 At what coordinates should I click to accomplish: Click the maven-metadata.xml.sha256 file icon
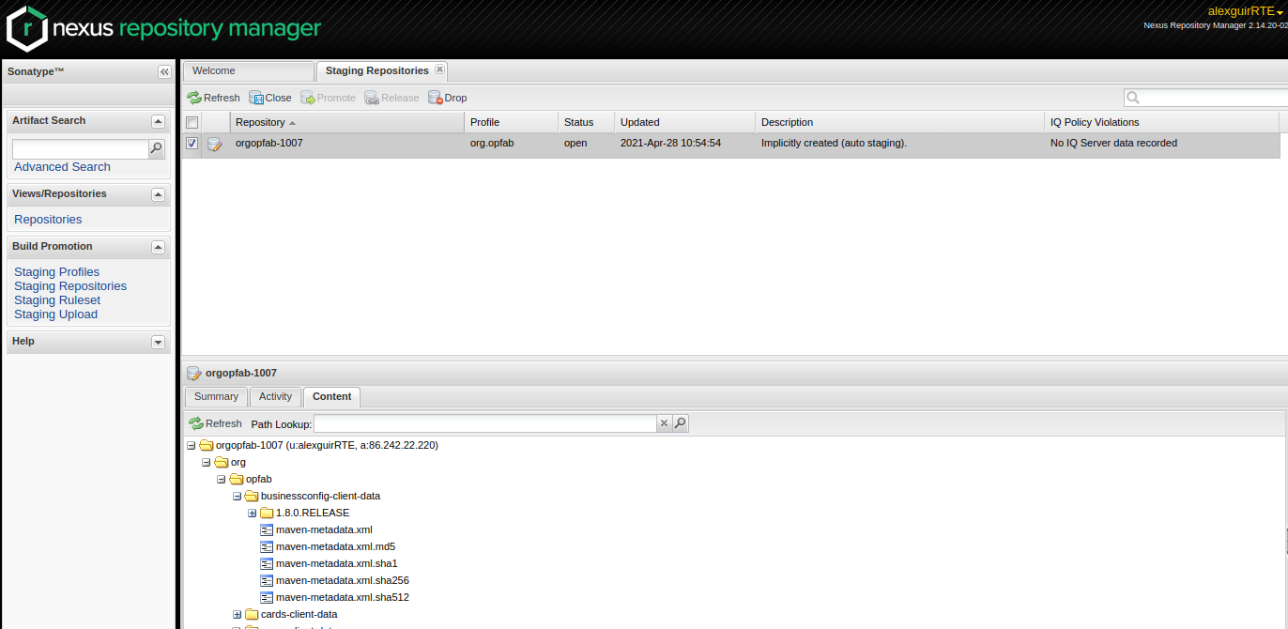pyautogui.click(x=267, y=580)
